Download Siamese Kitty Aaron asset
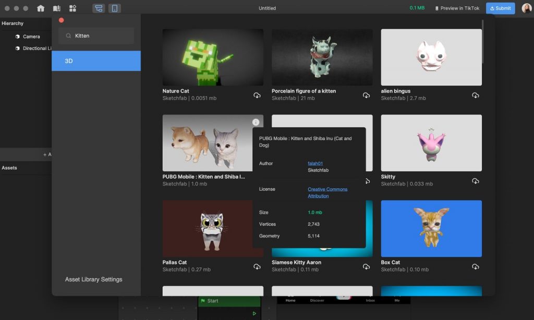The width and height of the screenshot is (534, 320). coord(367,266)
